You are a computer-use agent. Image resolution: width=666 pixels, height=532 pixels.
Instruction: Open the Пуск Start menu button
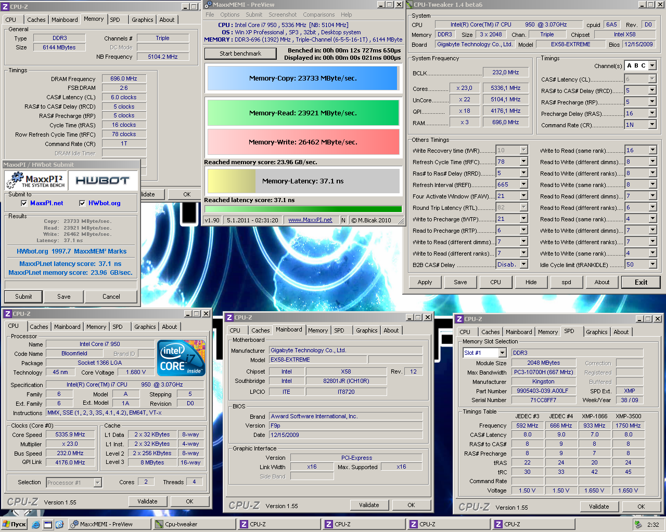[x=14, y=524]
